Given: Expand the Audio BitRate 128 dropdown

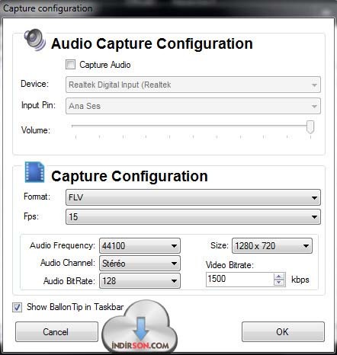Looking at the screenshot, I should click(140, 281).
